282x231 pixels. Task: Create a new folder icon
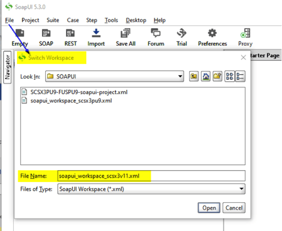217,76
